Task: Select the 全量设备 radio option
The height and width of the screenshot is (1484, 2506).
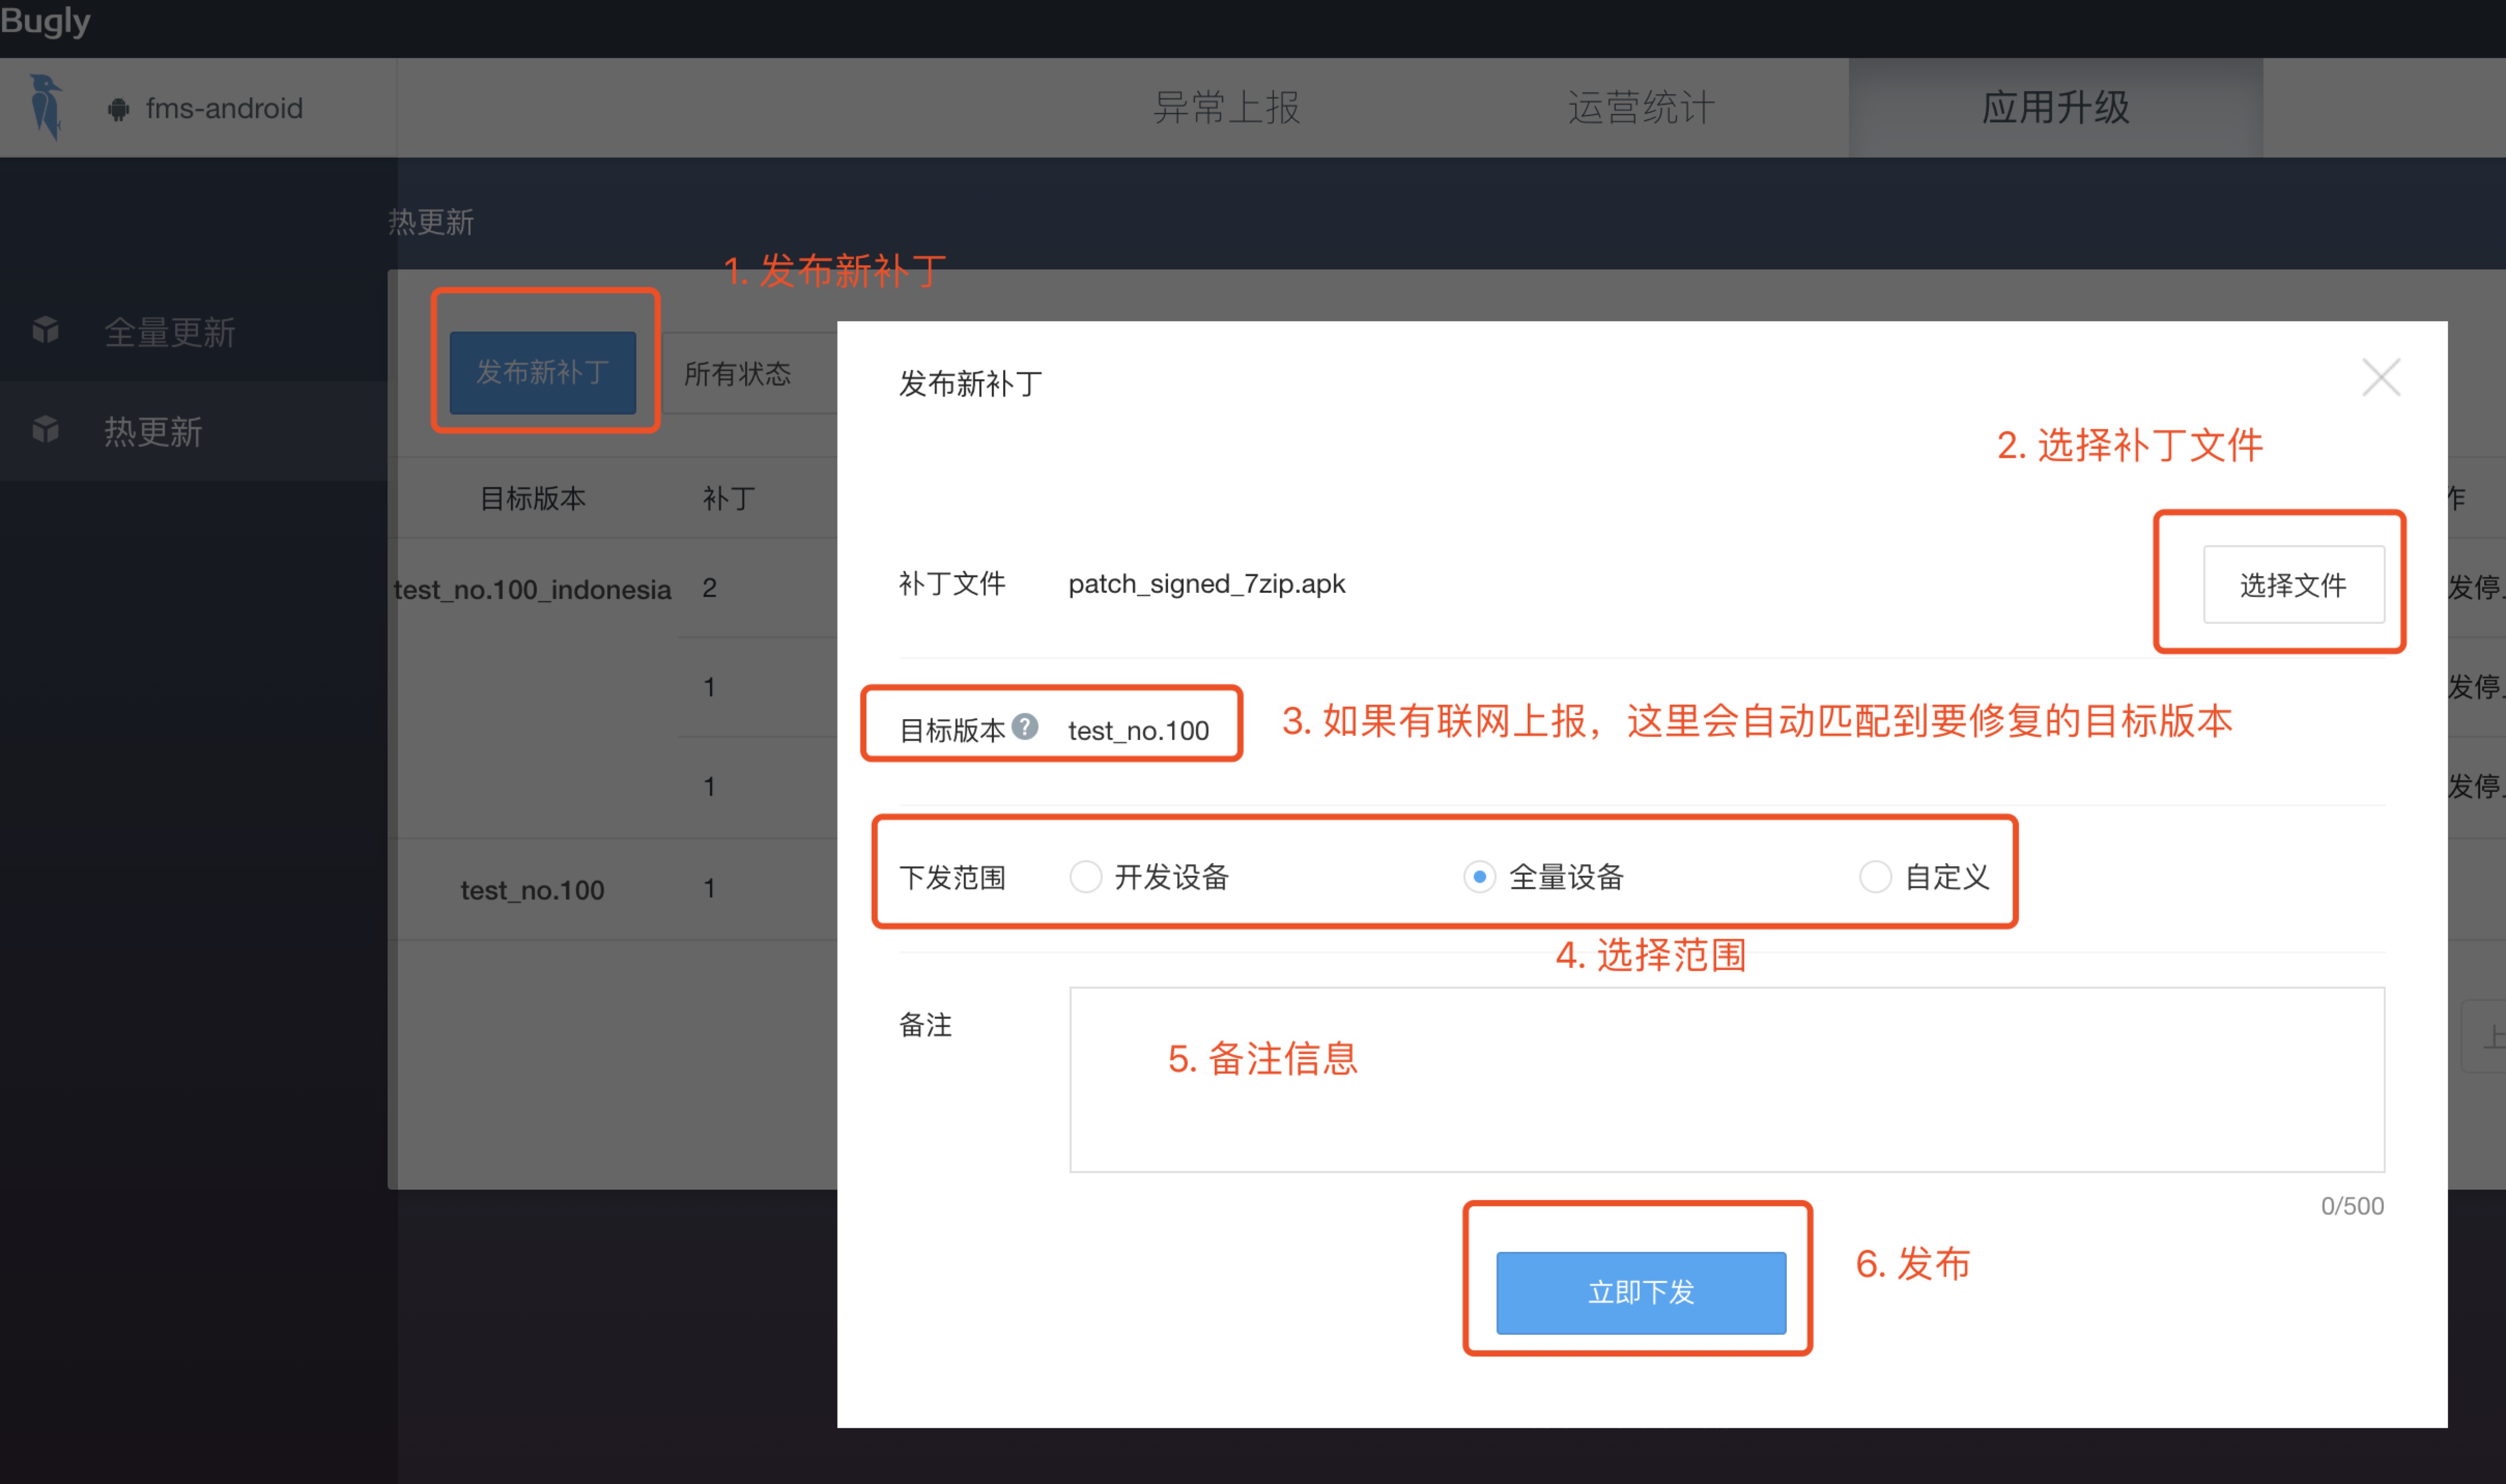Action: coord(1479,877)
